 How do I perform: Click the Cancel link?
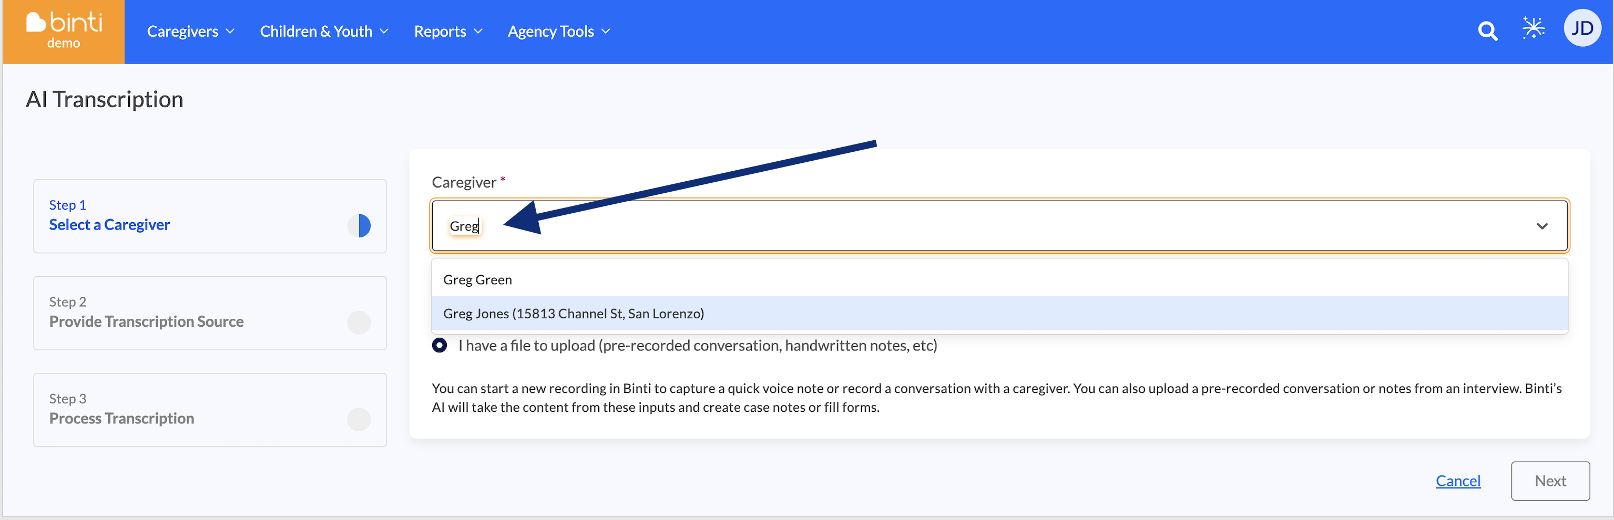[1458, 481]
